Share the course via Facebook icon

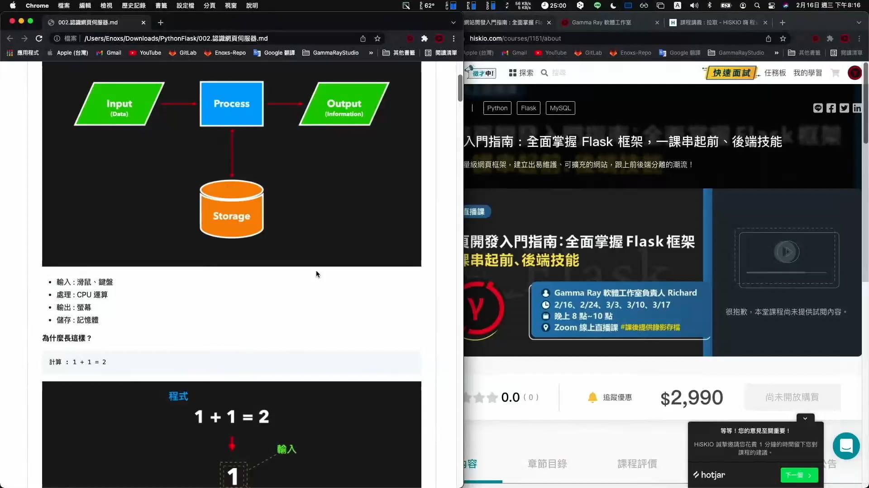coord(831,108)
